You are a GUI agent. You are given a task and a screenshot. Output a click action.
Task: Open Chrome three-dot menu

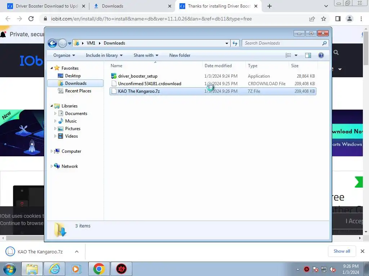coord(361,19)
